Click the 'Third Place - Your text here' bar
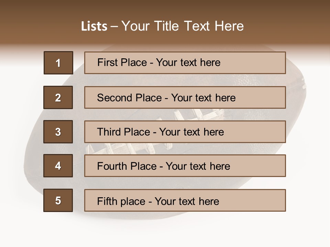Screen dimensions: 330x247 pos(185,132)
